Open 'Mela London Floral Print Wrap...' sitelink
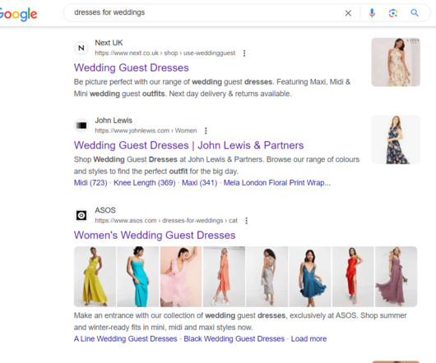 click(277, 183)
